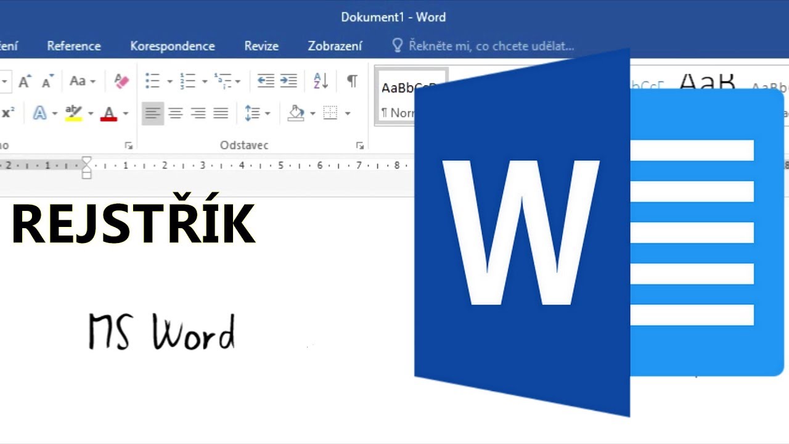Click the REJSTŘÍK heading text
This screenshot has height=444, width=789.
click(x=133, y=219)
